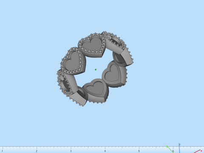
Task: Click ruler mark labeled 4
Action: point(105,151)
